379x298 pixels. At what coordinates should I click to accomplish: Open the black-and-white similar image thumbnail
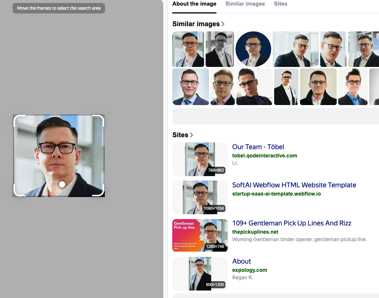coord(219,49)
